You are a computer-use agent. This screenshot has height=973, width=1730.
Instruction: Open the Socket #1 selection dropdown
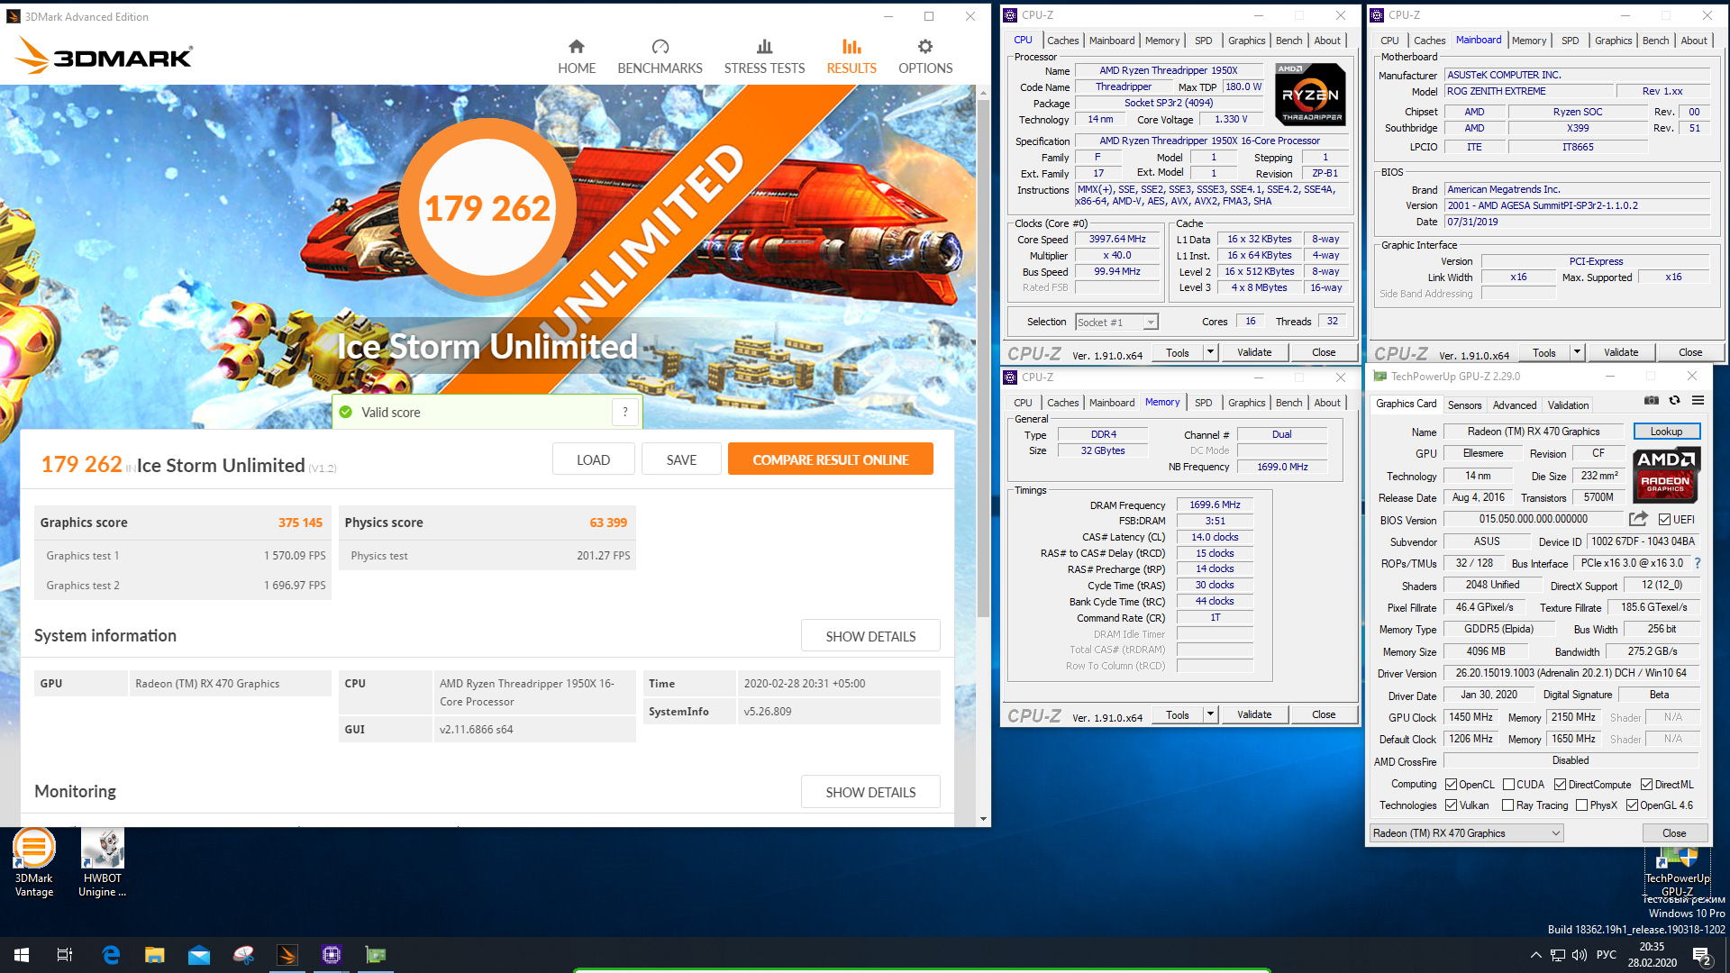tap(1116, 322)
